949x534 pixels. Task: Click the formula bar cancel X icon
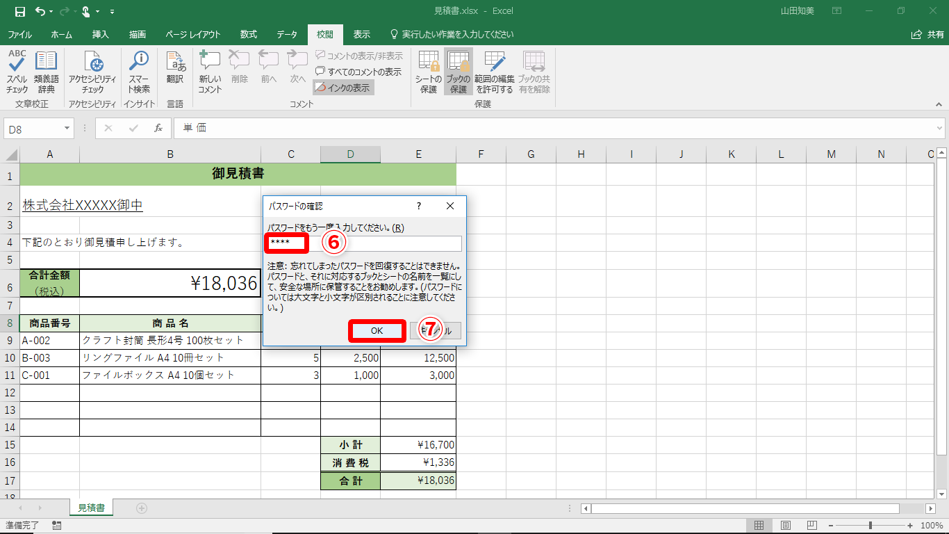tap(108, 128)
